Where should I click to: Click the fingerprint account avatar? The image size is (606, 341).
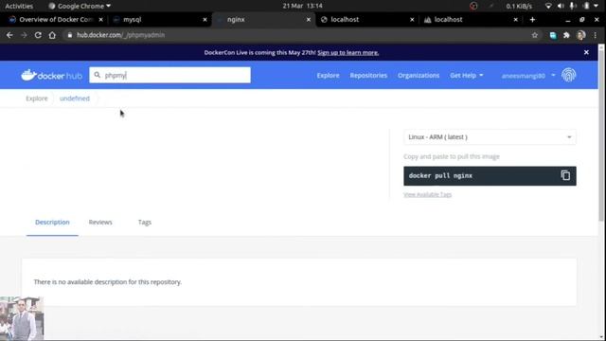click(x=568, y=76)
